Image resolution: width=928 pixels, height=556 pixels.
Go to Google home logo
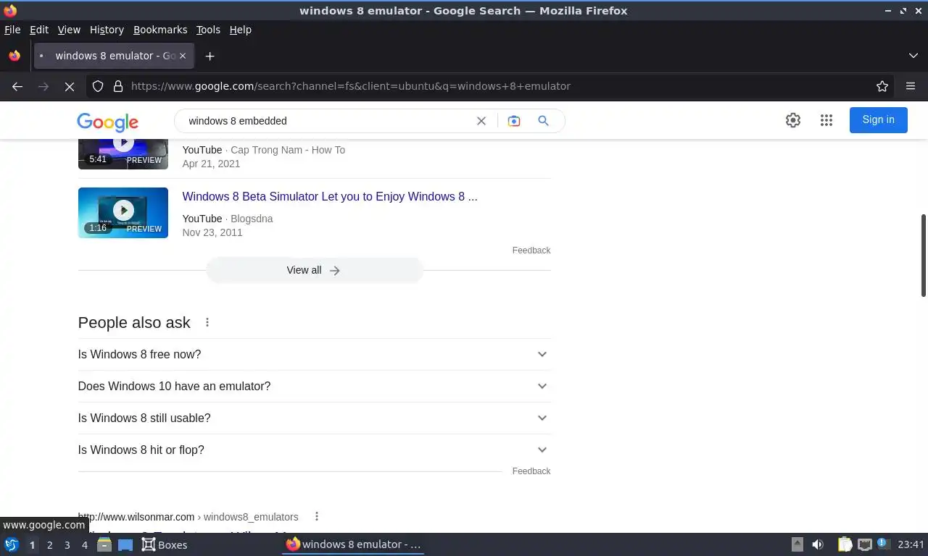107,122
